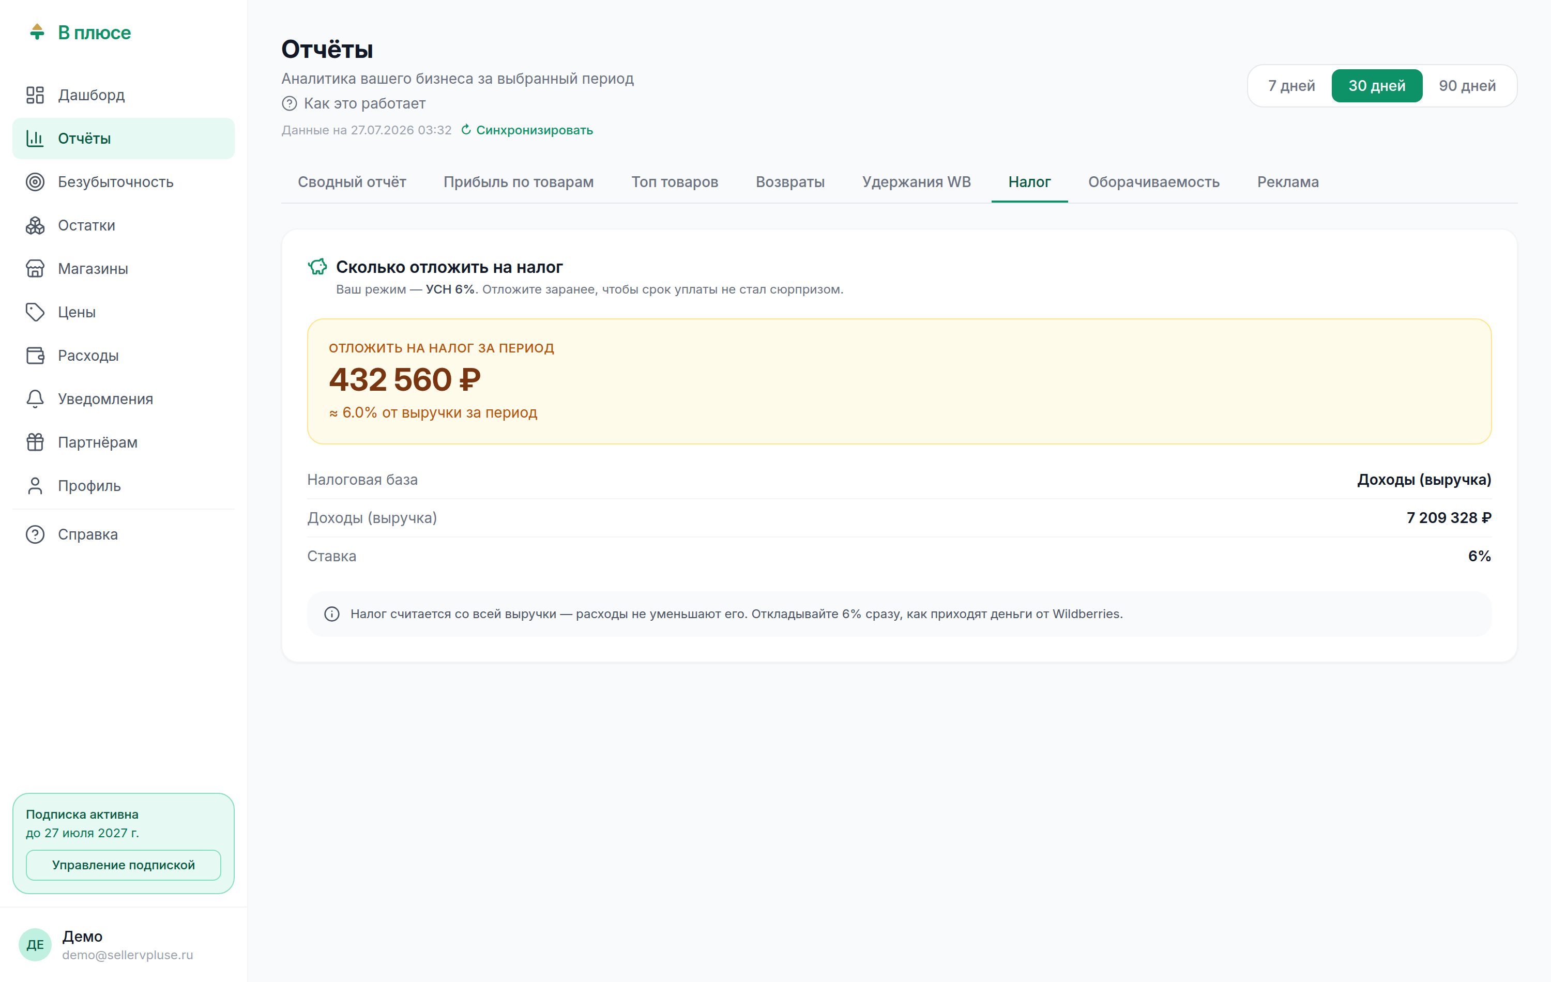Select the 7 дней period
The height and width of the screenshot is (982, 1551).
(1291, 86)
